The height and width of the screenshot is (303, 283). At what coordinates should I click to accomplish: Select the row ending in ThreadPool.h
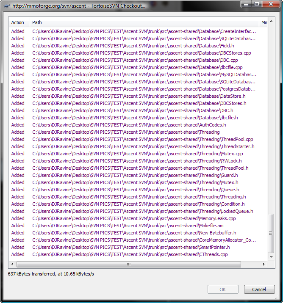tap(138, 168)
